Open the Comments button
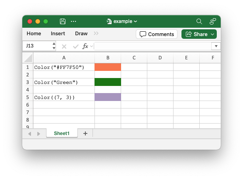This screenshot has width=243, height=179. (x=156, y=34)
